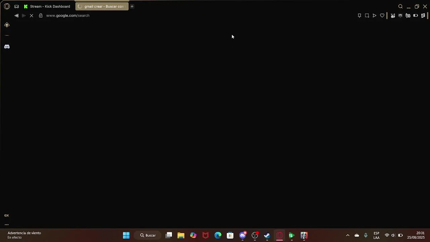430x242 pixels.
Task: Open a new tab with the plus button
Action: (x=132, y=6)
